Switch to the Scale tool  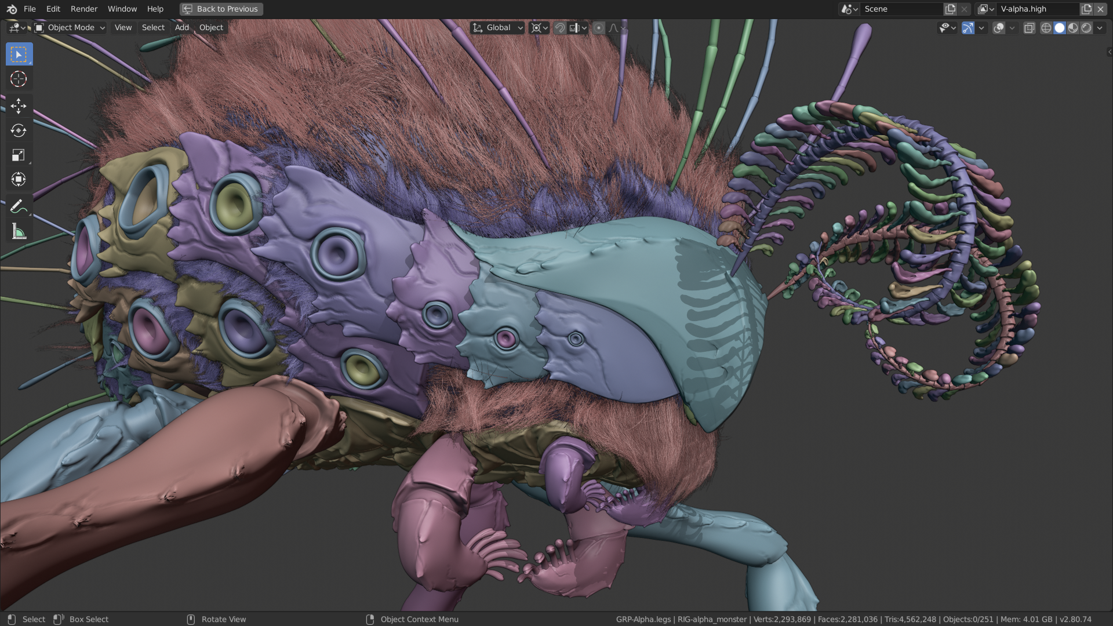19,155
